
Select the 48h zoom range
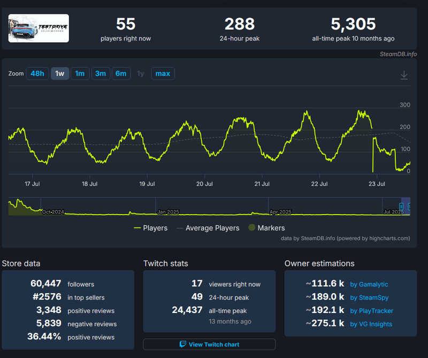tap(37, 73)
